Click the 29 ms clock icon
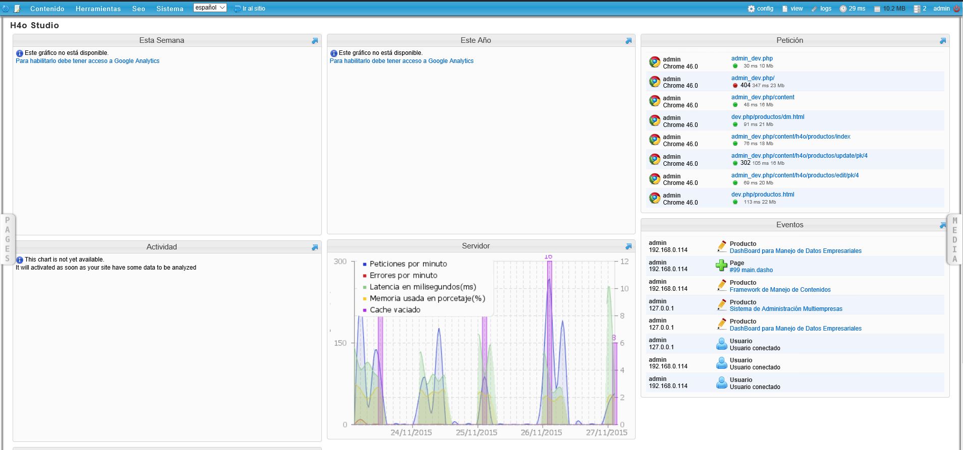Image resolution: width=963 pixels, height=450 pixels. tap(842, 9)
